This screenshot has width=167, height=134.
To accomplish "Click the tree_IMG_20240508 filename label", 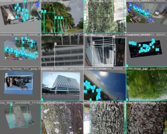I will point(21,103).
